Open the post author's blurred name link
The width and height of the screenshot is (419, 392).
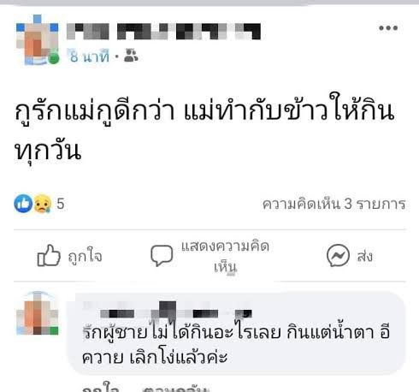(163, 31)
